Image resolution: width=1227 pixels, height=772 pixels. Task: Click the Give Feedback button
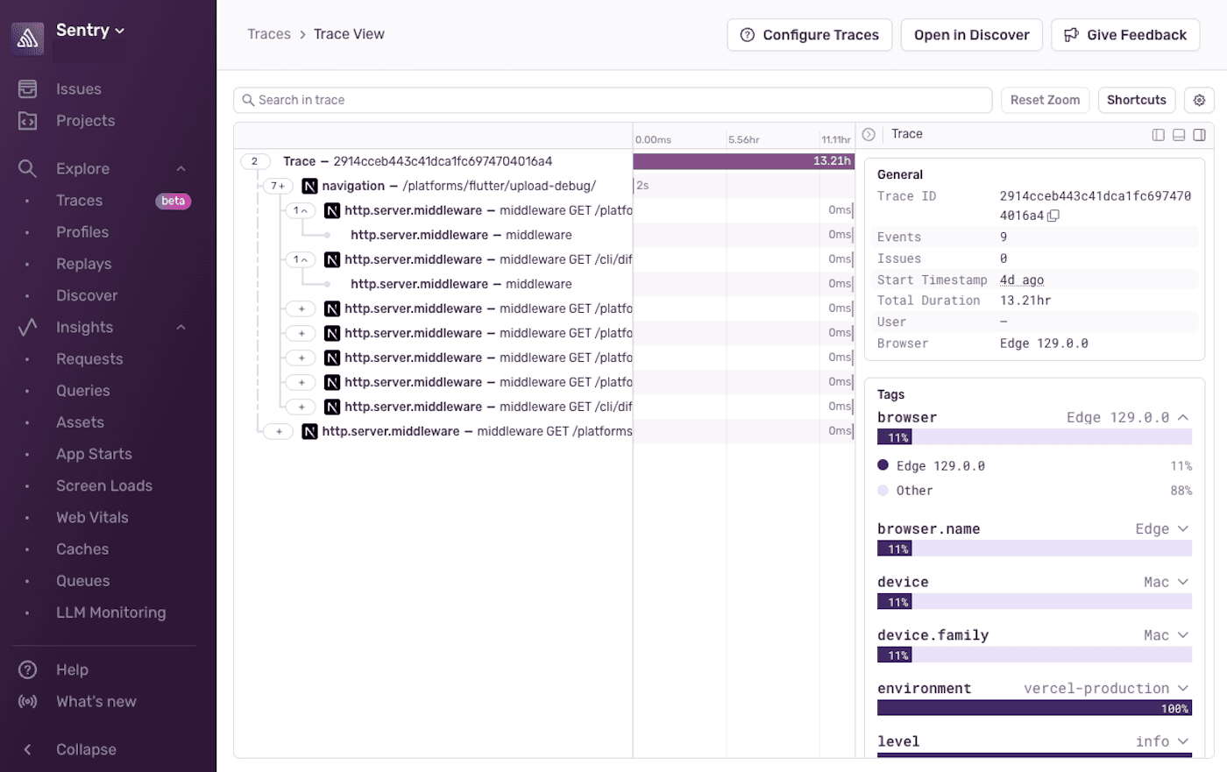coord(1125,34)
